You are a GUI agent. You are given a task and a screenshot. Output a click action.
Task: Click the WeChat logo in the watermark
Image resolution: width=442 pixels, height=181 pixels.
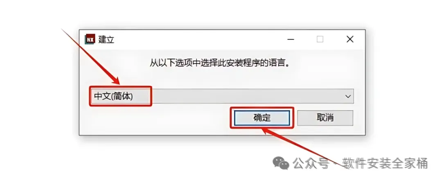tap(280, 163)
